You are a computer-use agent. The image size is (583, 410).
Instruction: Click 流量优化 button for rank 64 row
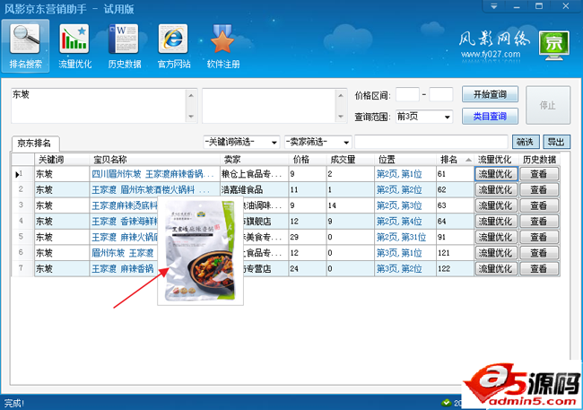(496, 222)
